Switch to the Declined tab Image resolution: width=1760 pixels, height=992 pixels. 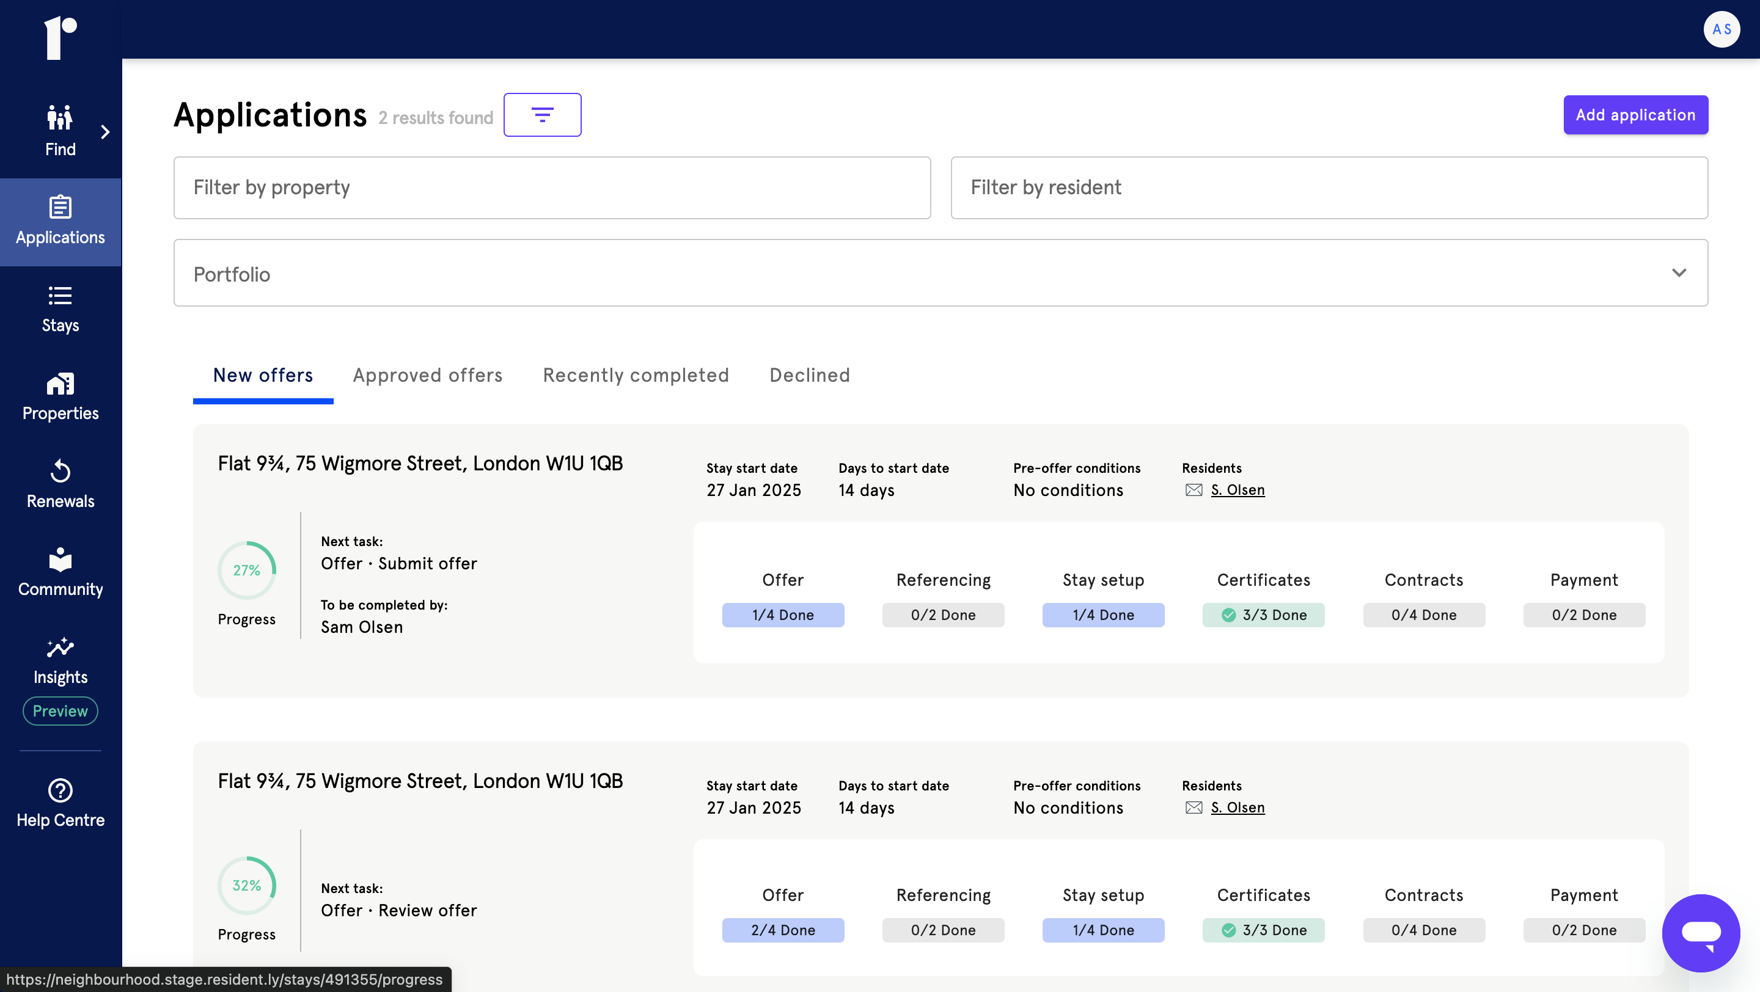(x=809, y=375)
